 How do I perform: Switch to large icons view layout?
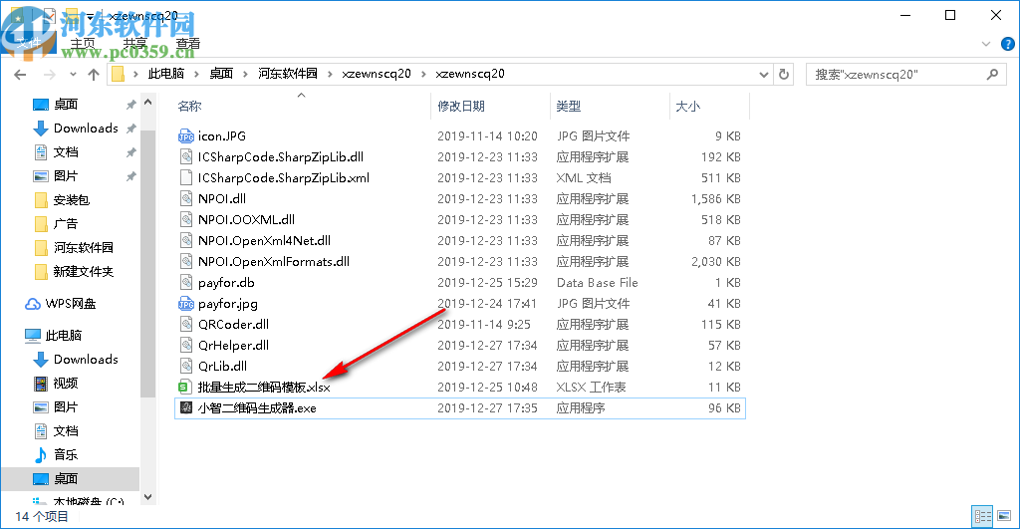click(1004, 517)
